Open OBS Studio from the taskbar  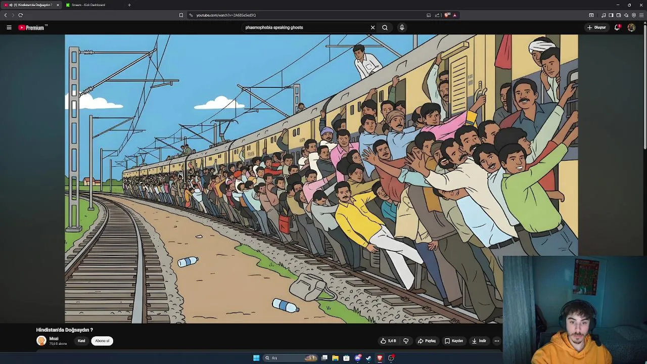click(391, 358)
